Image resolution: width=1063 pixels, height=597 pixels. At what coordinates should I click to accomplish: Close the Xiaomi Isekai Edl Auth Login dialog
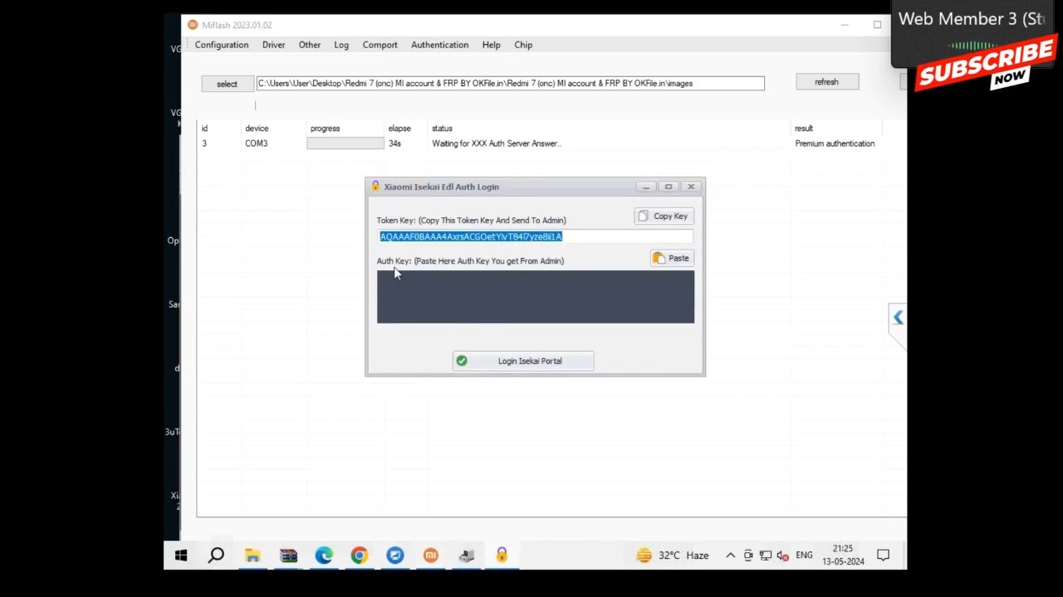pos(691,187)
